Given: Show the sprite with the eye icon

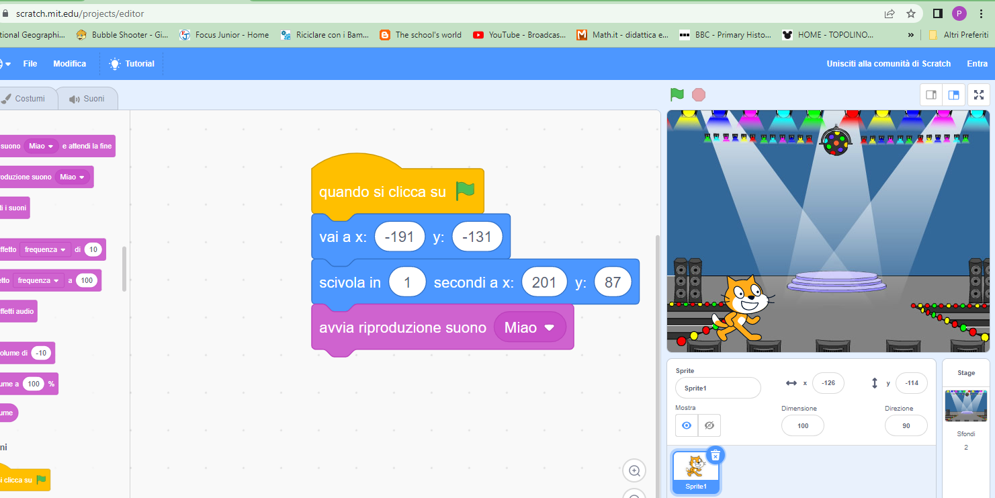Looking at the screenshot, I should (x=687, y=425).
